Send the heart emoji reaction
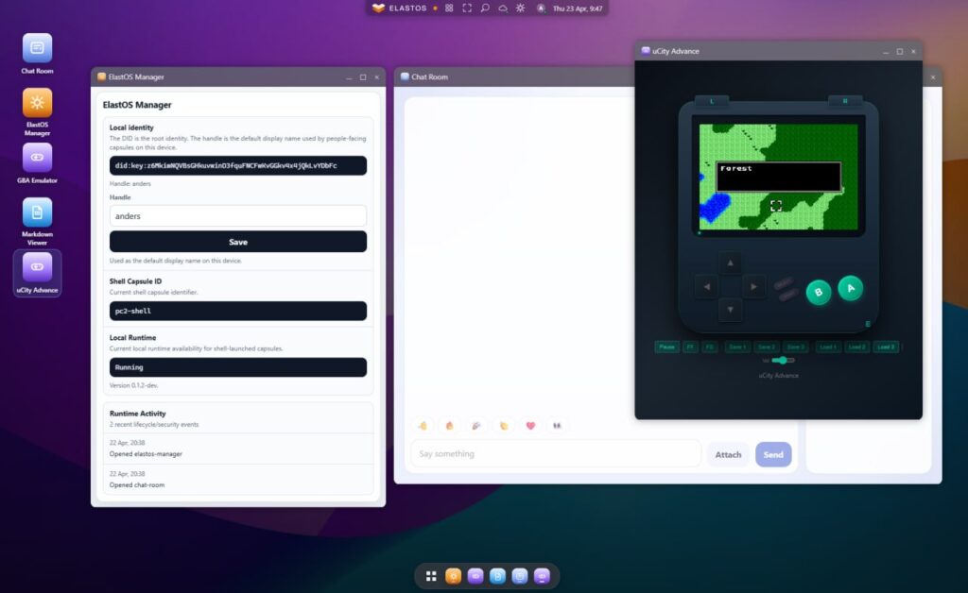The image size is (968, 593). [x=530, y=426]
